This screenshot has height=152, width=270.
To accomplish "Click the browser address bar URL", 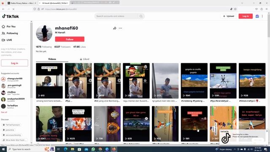I will coord(61,9).
